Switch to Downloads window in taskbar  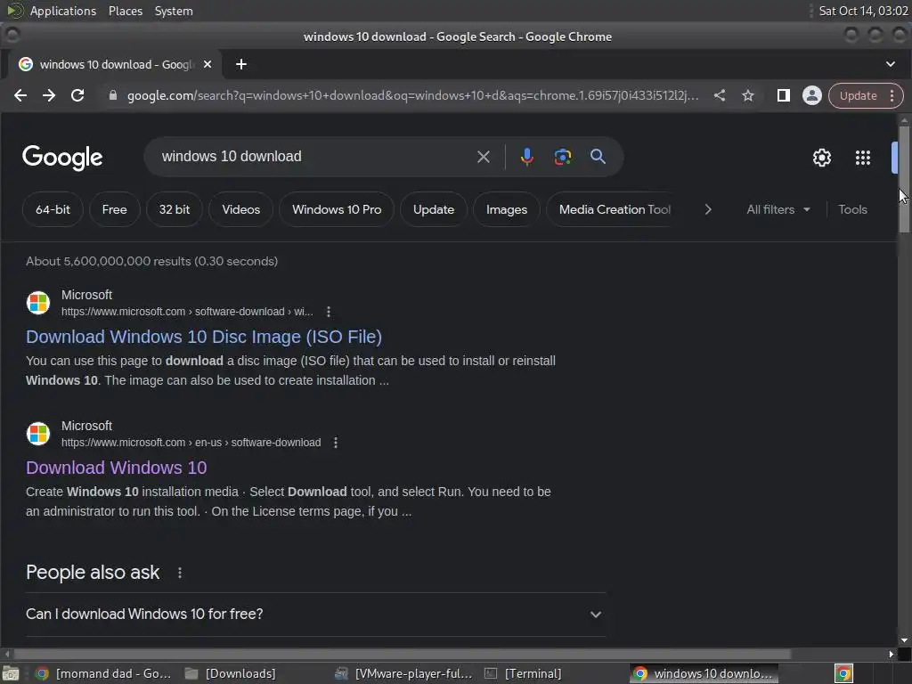pos(231,673)
